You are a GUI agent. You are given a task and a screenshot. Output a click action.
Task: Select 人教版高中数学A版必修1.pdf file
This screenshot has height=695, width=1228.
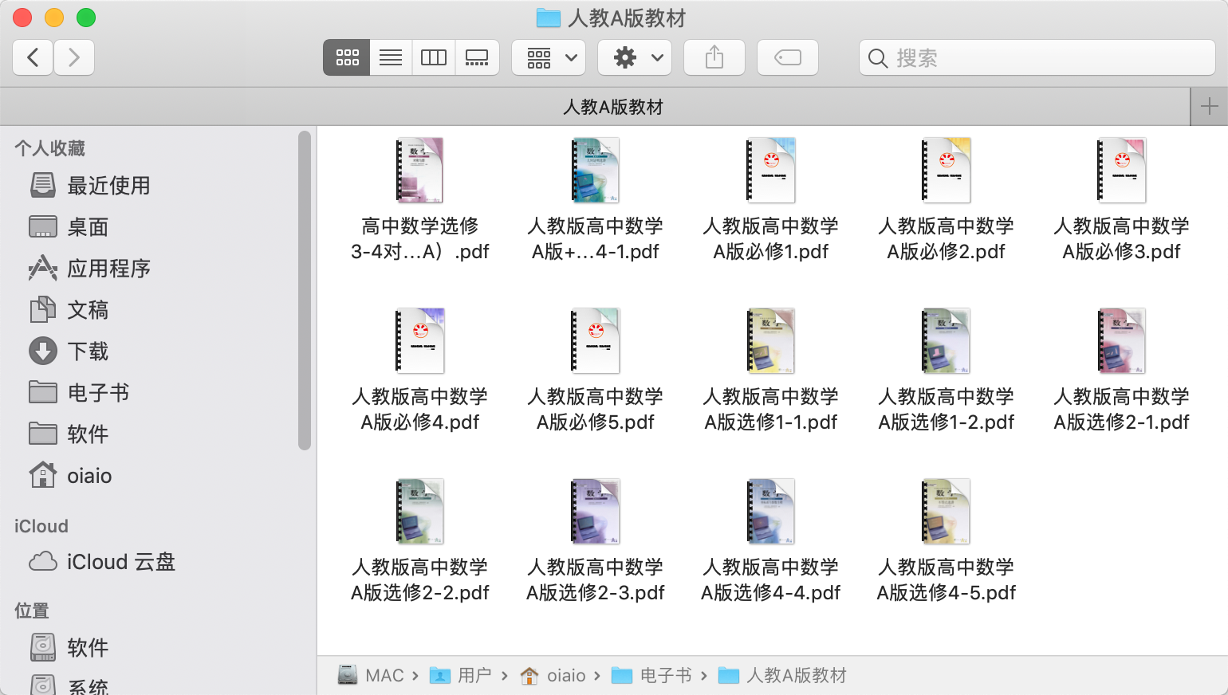tap(771, 199)
